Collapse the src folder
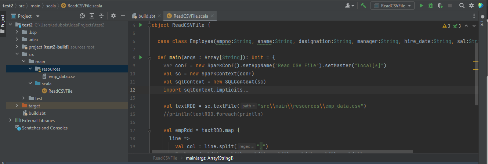This screenshot has width=488, height=164. coord(17,54)
